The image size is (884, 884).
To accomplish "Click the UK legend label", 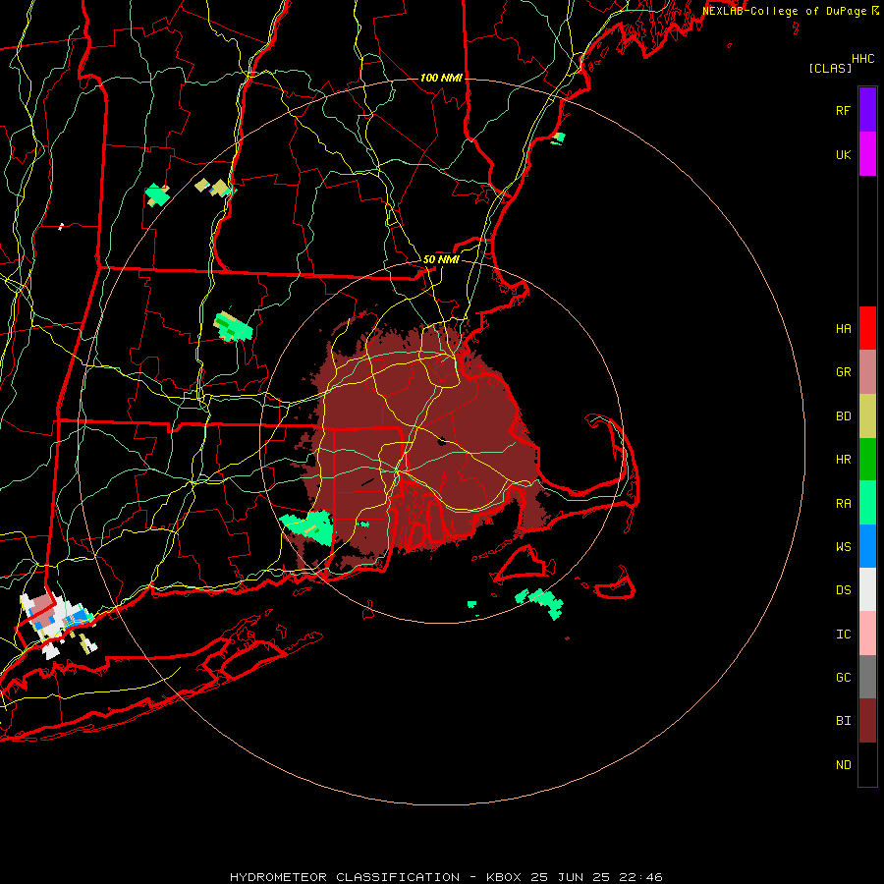I will pyautogui.click(x=843, y=155).
